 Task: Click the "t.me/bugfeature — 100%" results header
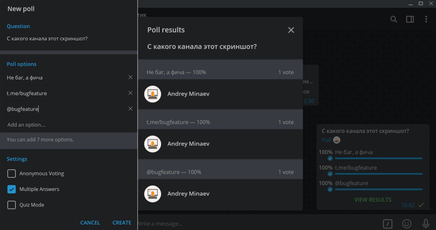pos(220,119)
